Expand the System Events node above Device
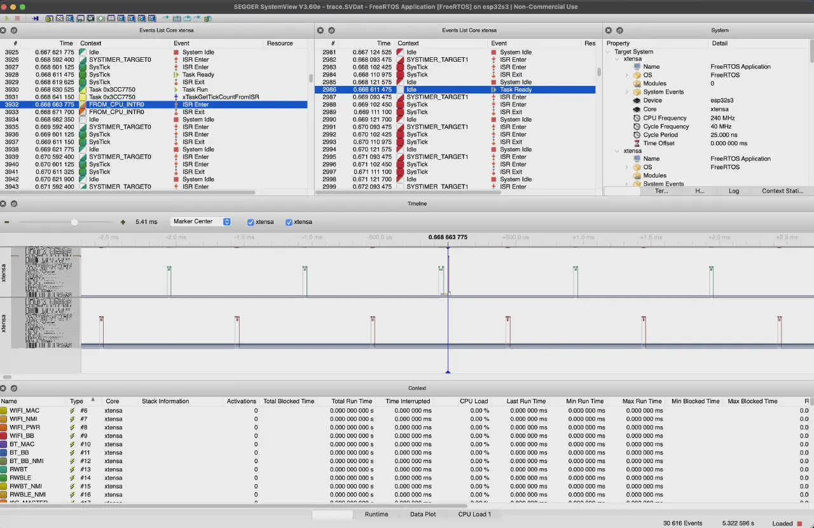This screenshot has width=814, height=528. (x=627, y=92)
